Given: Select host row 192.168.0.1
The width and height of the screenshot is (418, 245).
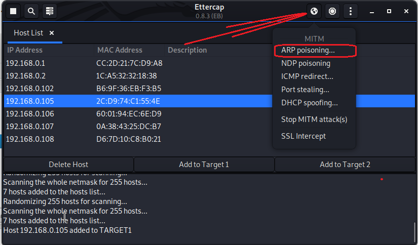Looking at the screenshot, I should click(25, 63).
